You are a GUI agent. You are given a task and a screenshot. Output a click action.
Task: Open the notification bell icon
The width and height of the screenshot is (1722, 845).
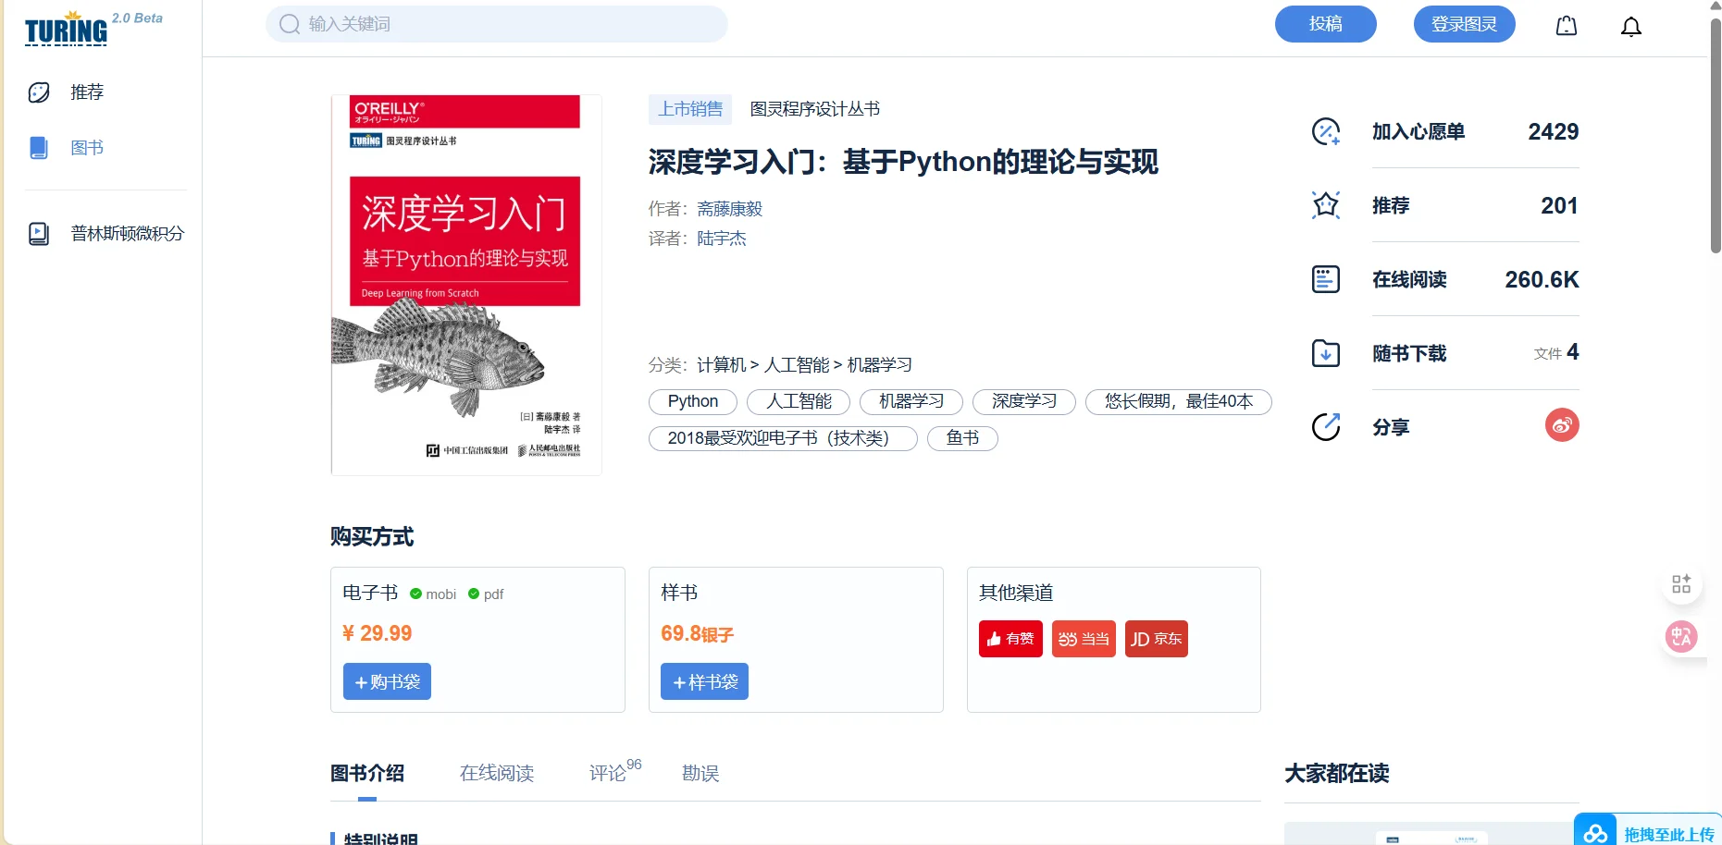(x=1630, y=26)
